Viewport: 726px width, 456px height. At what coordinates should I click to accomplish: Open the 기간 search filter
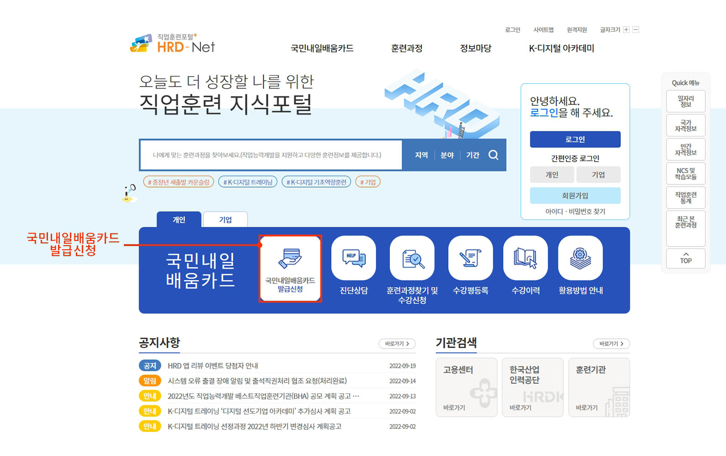click(x=472, y=155)
